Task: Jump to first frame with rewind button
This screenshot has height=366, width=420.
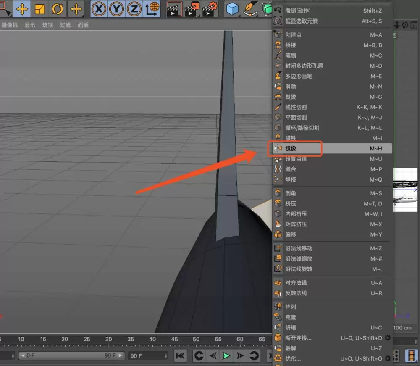Action: click(x=180, y=355)
